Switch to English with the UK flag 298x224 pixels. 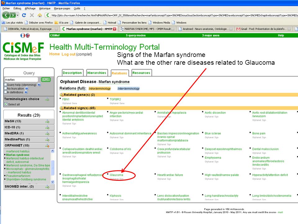pos(28,35)
